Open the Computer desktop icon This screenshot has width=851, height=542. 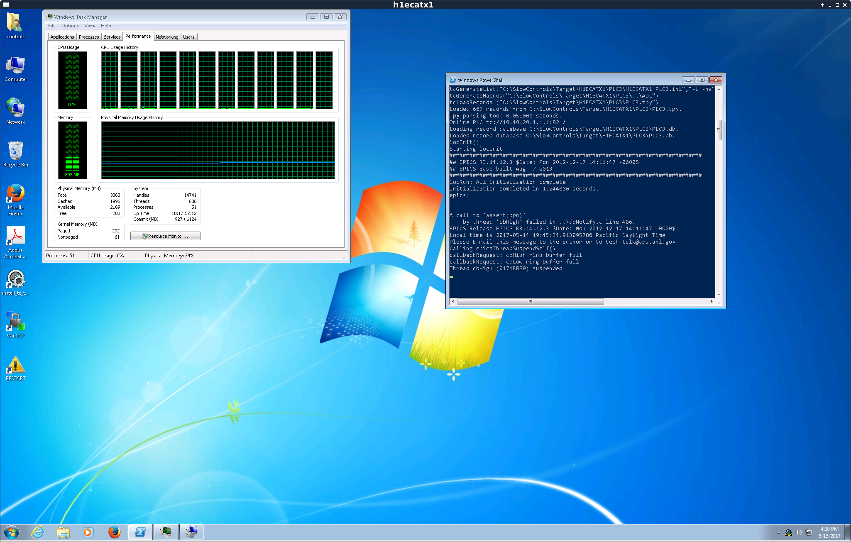pos(15,69)
